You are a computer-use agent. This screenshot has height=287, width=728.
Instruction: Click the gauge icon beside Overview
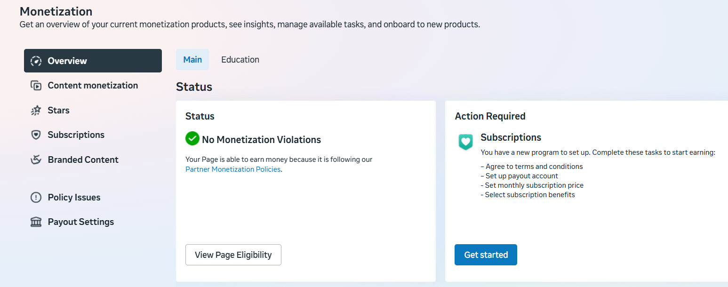[x=36, y=61]
